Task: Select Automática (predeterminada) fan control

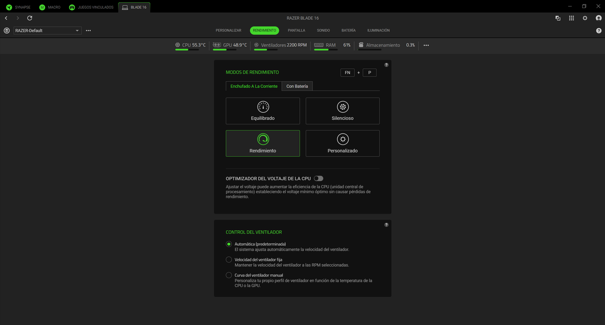Action: click(x=229, y=244)
